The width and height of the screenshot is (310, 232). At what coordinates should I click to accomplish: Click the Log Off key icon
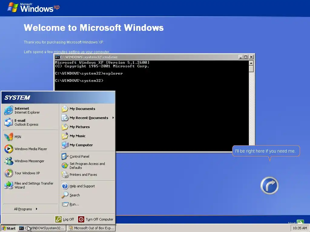58,219
